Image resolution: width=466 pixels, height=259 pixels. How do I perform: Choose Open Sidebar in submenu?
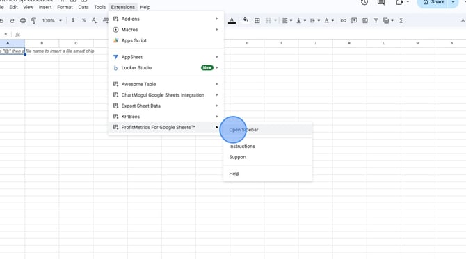pos(268,130)
